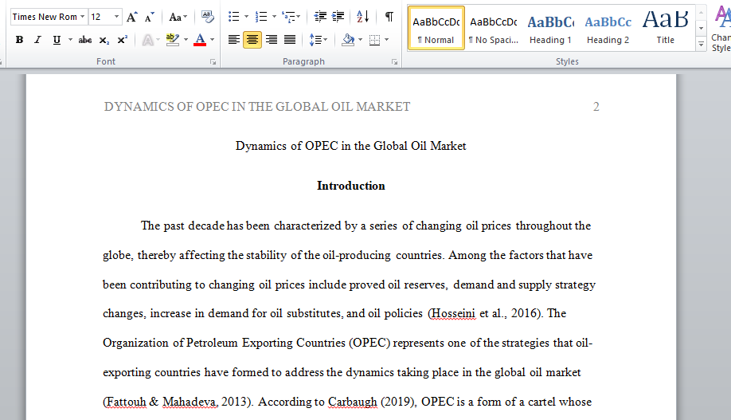Click the Shrink Font icon
This screenshot has width=731, height=420.
149,18
